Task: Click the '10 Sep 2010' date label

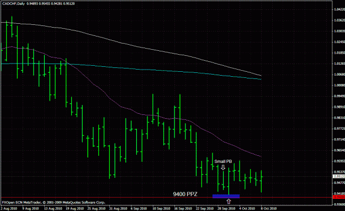Action: [161, 208]
